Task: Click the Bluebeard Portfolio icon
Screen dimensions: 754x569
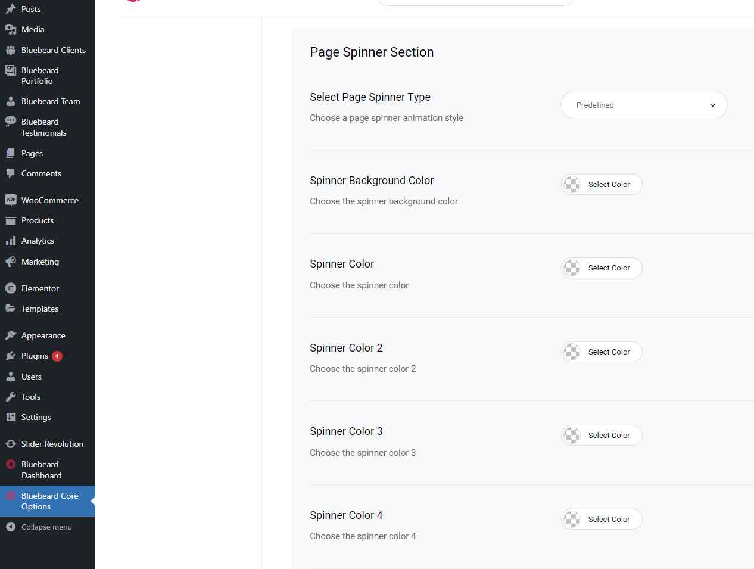Action: (x=11, y=70)
